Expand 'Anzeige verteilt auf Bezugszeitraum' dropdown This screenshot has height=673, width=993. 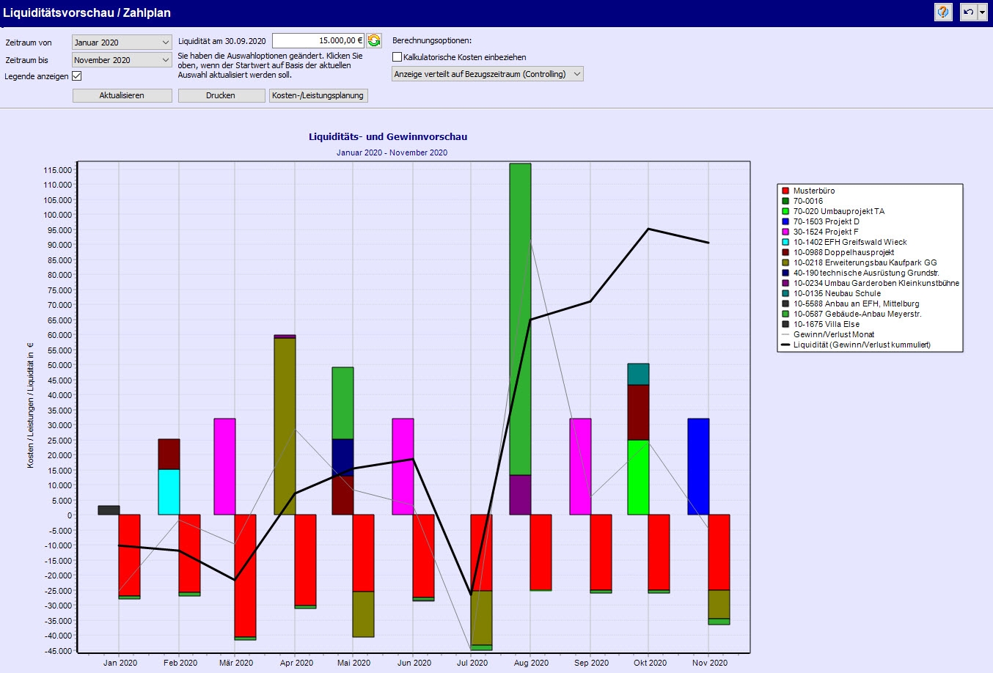(x=488, y=74)
